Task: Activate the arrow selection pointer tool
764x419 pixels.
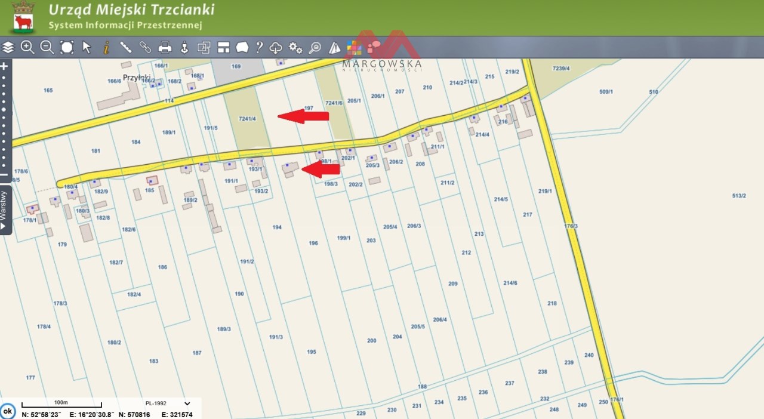Action: (87, 48)
